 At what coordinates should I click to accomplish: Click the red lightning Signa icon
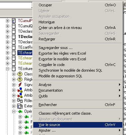(x=20, y=85)
